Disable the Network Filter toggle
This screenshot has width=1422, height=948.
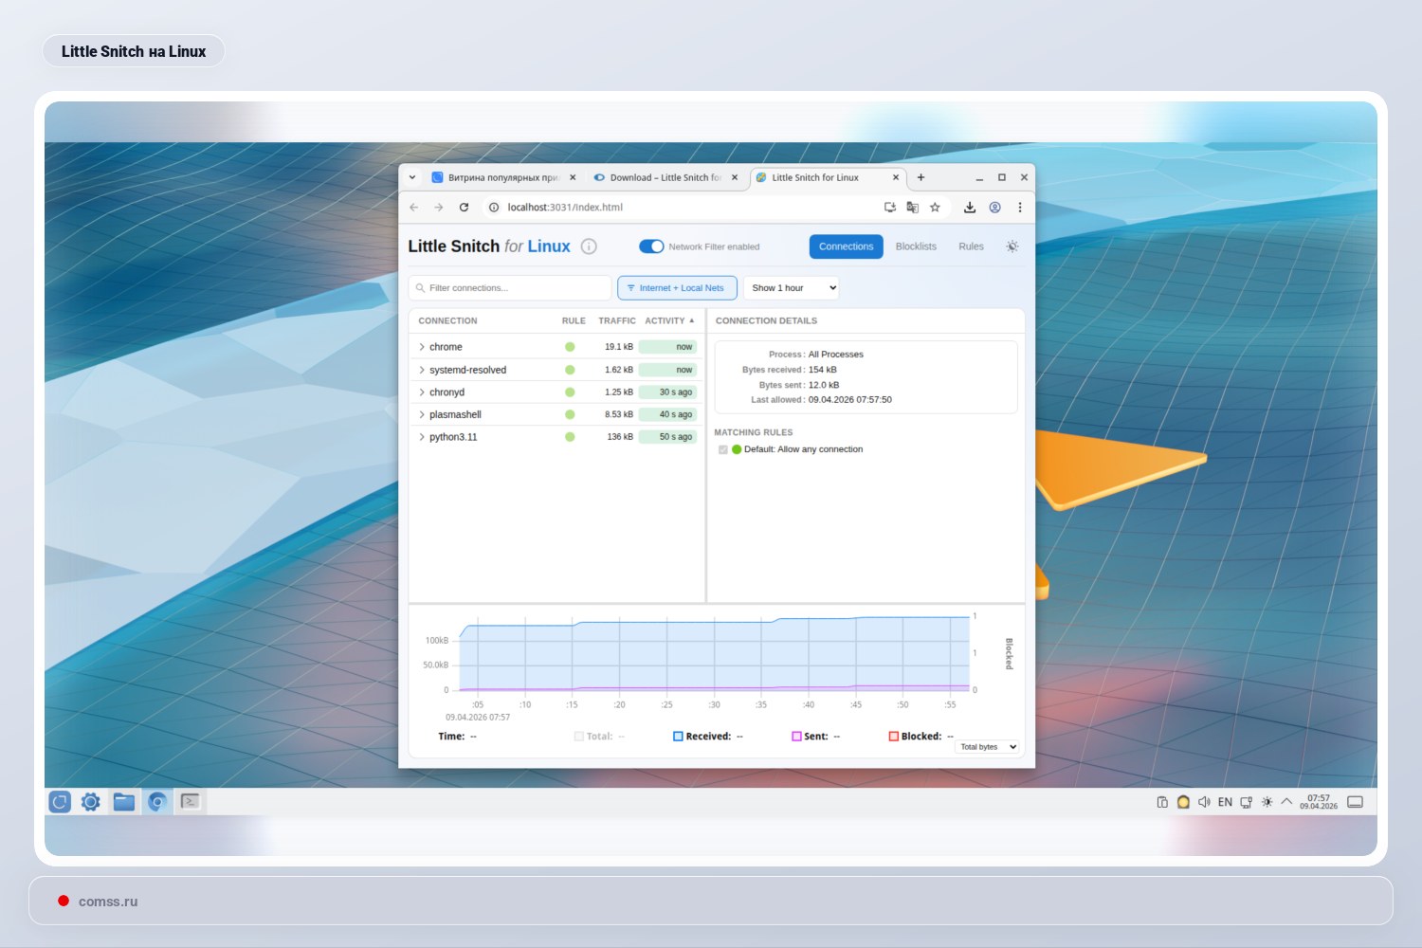coord(651,246)
